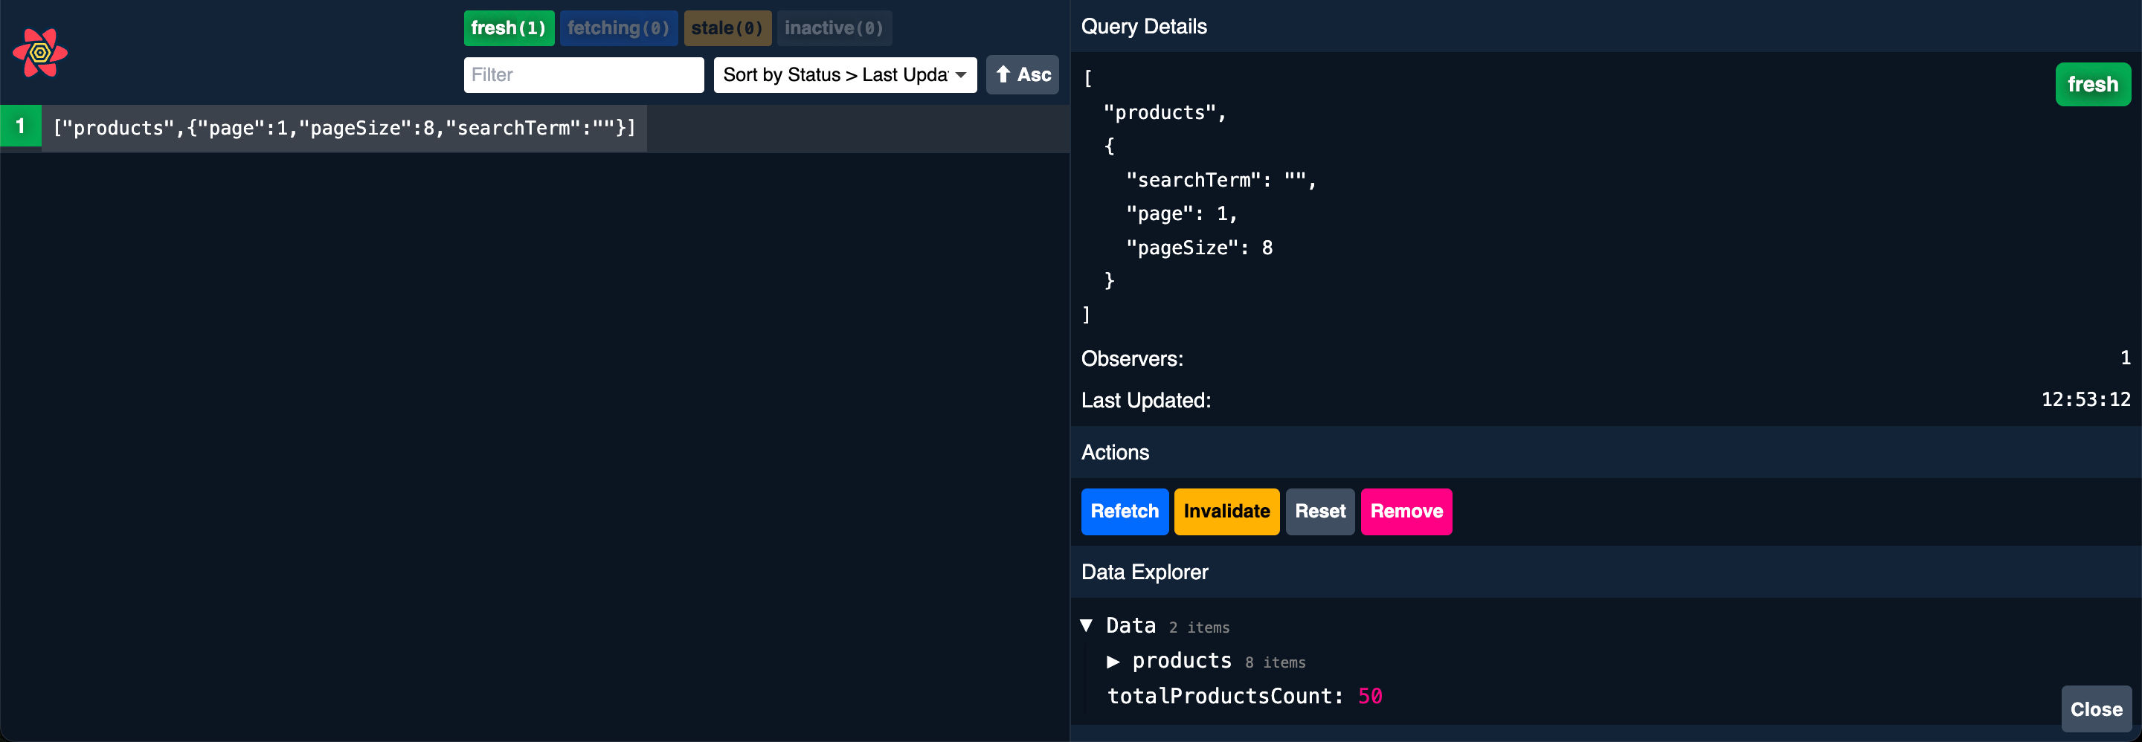Expand the products 8 items node
This screenshot has height=742, width=2142.
click(x=1113, y=662)
